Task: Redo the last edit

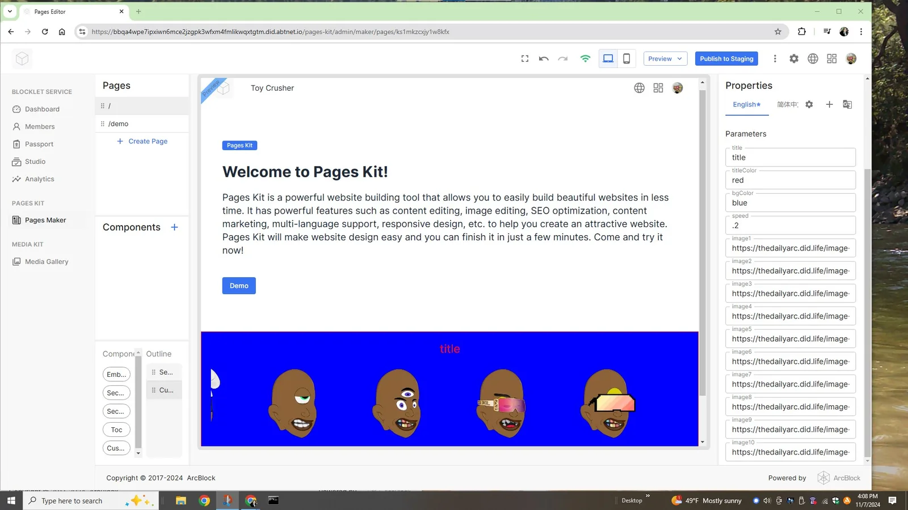Action: pyautogui.click(x=562, y=58)
